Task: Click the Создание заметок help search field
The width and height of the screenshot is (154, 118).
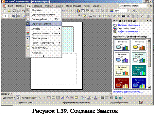Action: 133,6
